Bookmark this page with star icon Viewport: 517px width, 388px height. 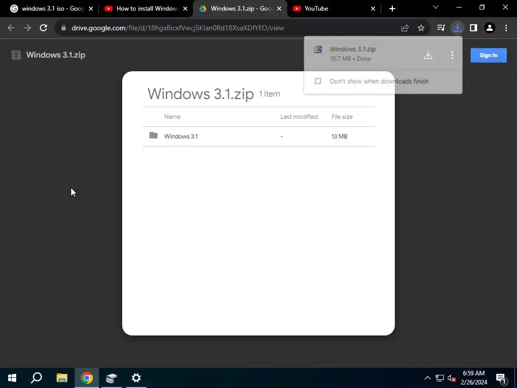click(x=421, y=28)
